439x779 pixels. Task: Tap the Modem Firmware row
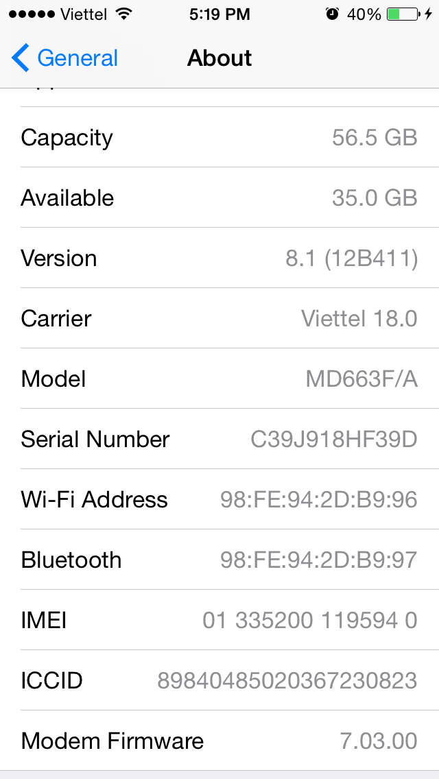click(x=219, y=741)
